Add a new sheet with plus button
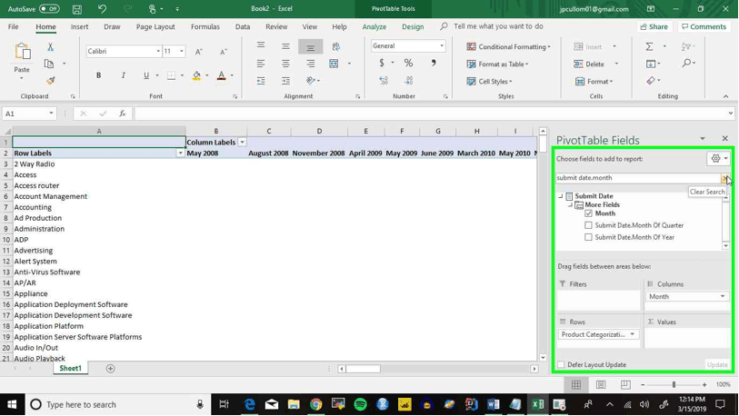This screenshot has width=739, height=416. 110,369
